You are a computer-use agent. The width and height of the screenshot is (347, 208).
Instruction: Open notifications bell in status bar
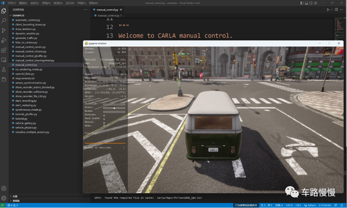point(342,205)
